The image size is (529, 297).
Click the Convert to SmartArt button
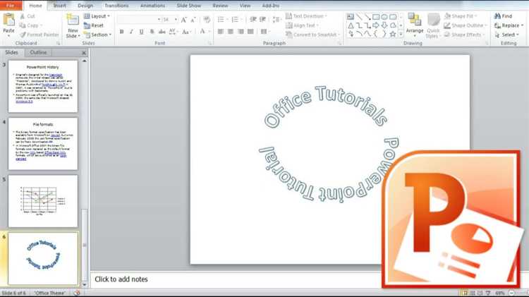(x=313, y=34)
